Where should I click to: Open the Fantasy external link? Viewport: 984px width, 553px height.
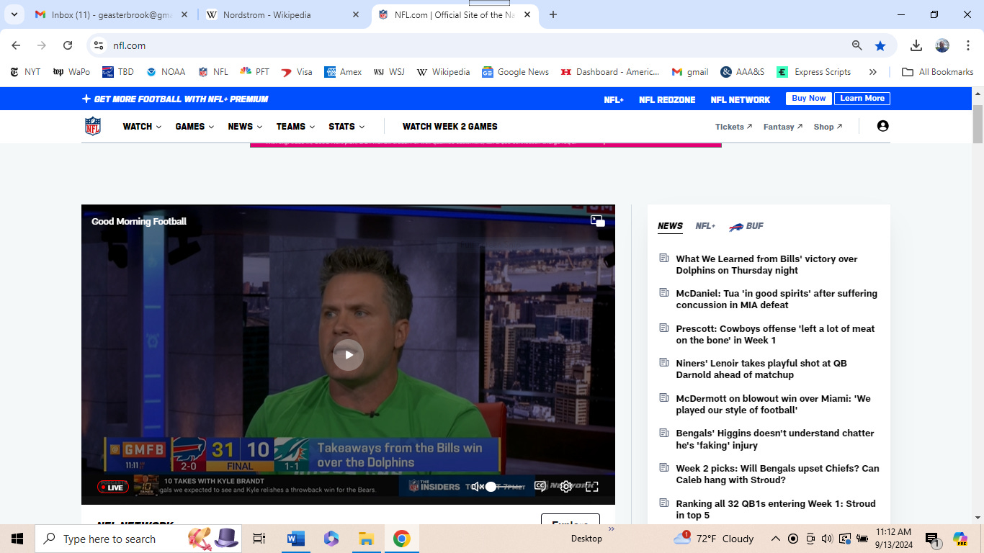[783, 127]
